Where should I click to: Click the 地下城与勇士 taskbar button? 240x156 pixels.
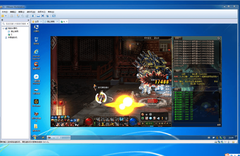point(58,138)
